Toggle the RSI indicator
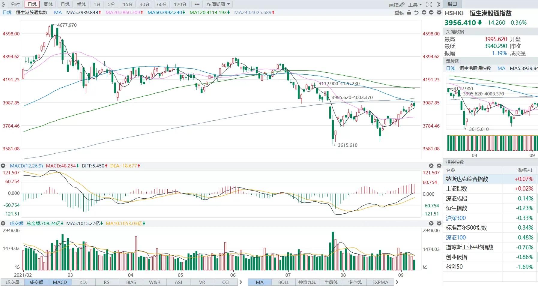 pos(107,282)
